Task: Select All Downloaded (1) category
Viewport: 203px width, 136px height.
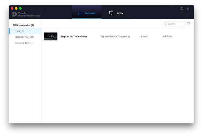Action: click(x=23, y=25)
